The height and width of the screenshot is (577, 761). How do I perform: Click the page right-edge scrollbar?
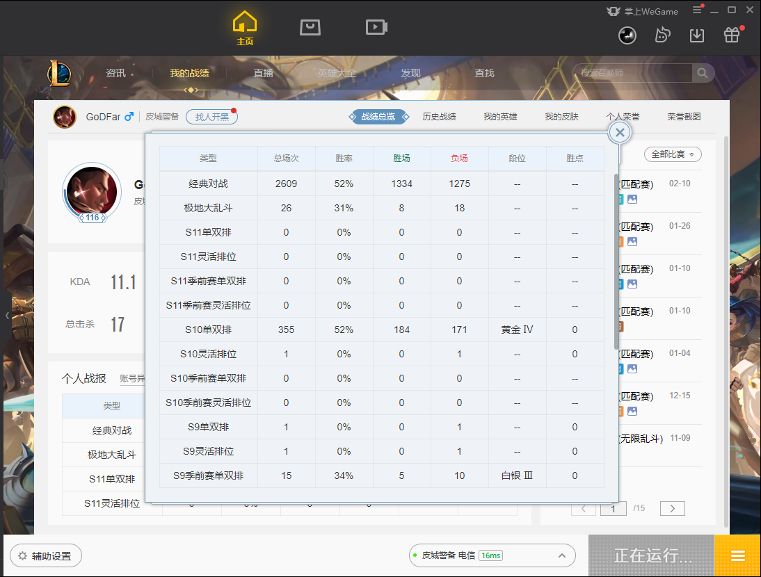(x=726, y=331)
